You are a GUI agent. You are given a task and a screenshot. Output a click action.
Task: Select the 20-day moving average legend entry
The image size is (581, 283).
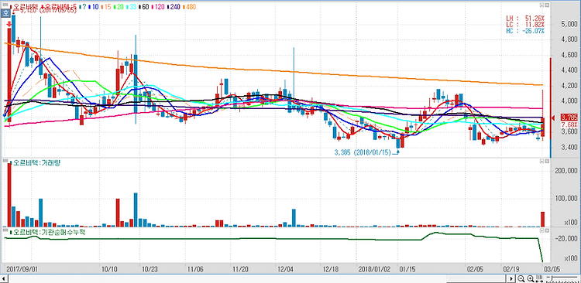pos(119,7)
